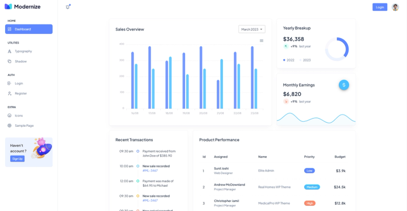Click Elite Admin product name
The image size is (407, 211).
point(266,170)
